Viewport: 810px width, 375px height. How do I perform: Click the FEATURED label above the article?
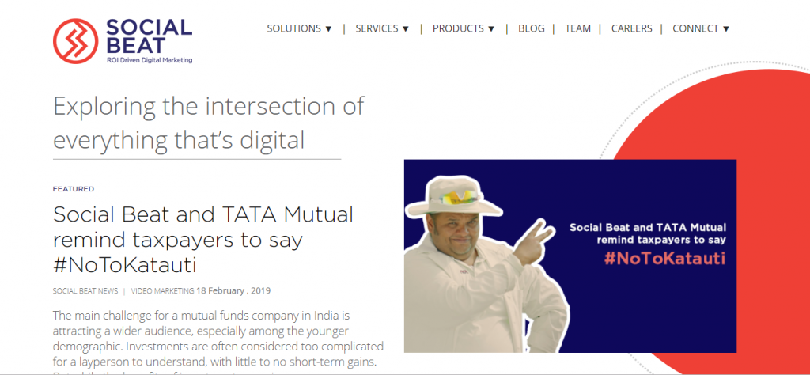(x=74, y=189)
